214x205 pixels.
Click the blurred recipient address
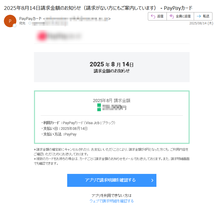[x=50, y=23]
